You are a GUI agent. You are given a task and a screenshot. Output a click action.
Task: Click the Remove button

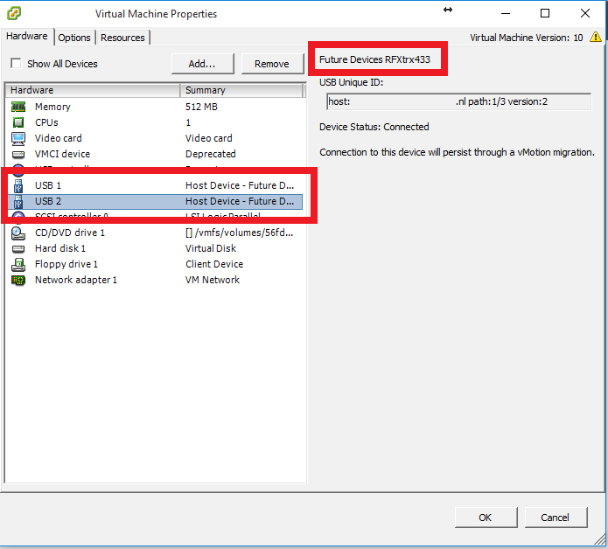coord(272,64)
